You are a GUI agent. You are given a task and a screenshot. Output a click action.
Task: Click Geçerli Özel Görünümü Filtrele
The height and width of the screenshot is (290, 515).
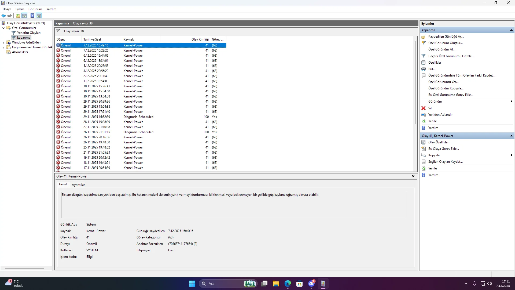pyautogui.click(x=451, y=56)
